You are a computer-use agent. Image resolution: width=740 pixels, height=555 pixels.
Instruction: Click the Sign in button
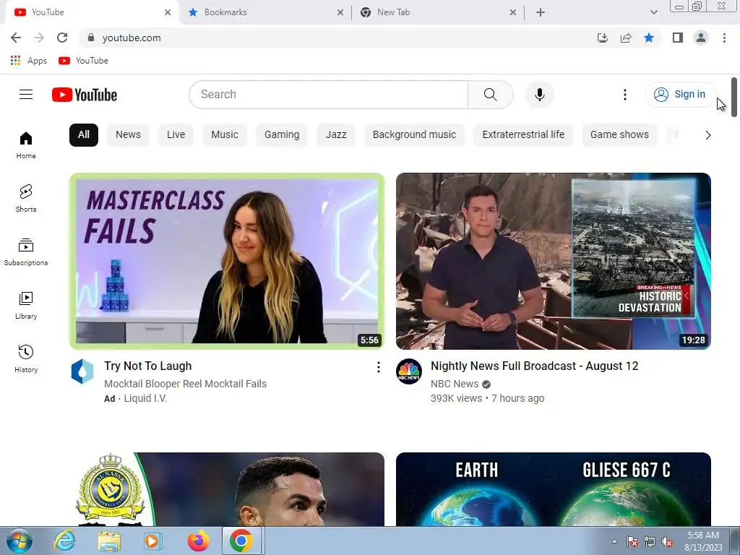click(679, 95)
